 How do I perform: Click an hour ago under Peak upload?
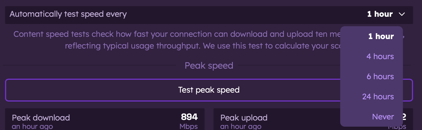[x=241, y=126]
